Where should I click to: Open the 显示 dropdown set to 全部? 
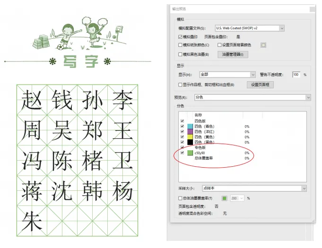(227, 75)
